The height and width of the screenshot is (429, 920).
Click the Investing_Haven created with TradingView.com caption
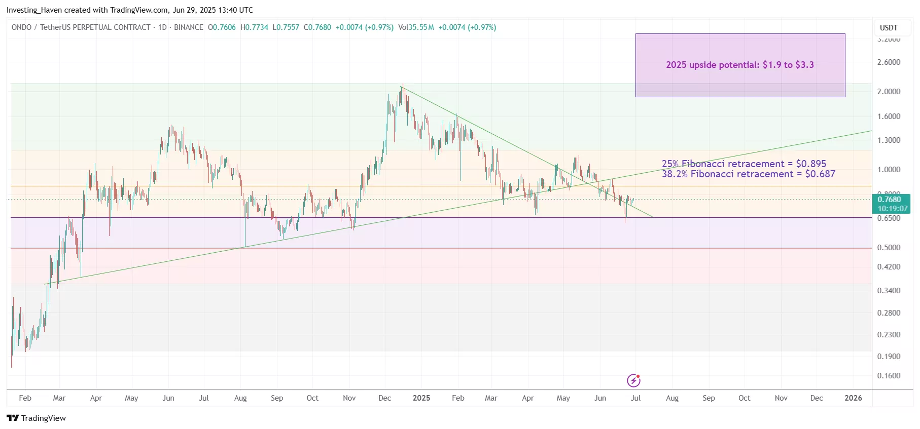130,10
